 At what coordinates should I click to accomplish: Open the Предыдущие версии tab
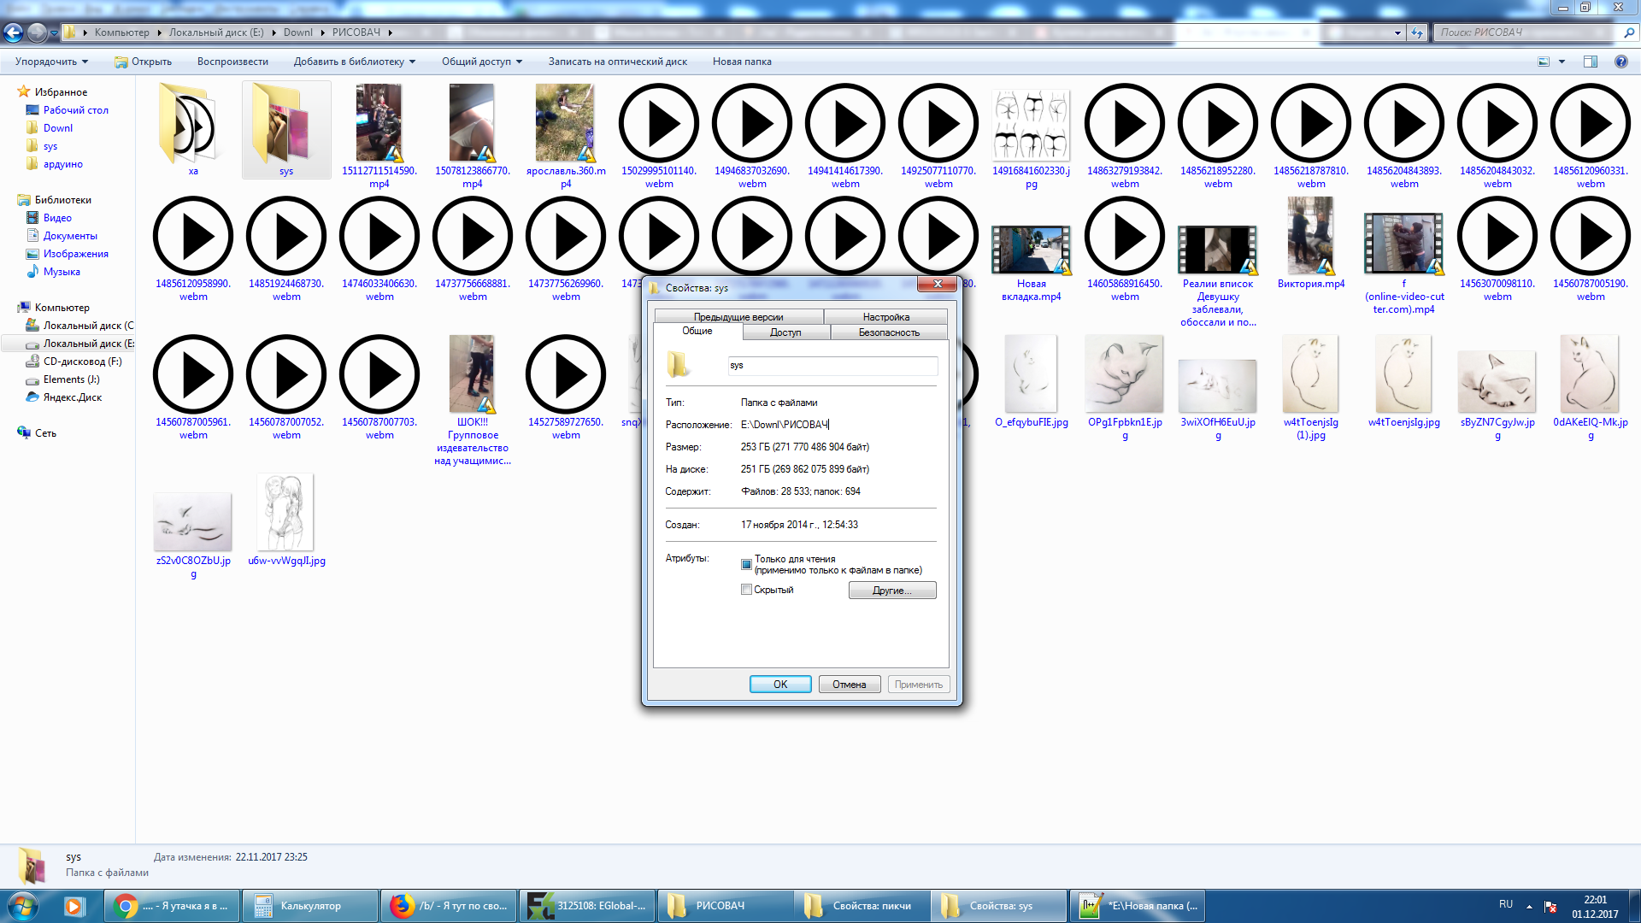point(738,317)
